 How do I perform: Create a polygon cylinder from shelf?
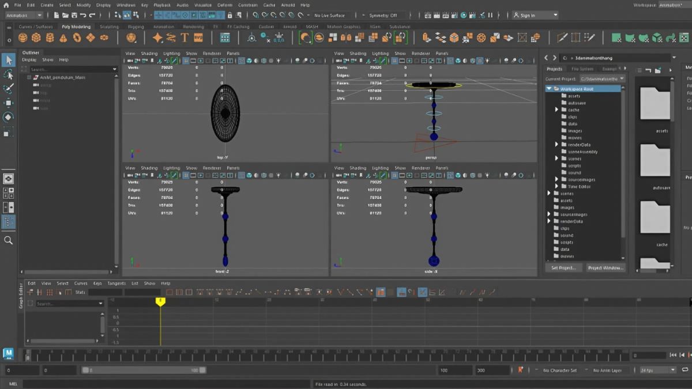tap(50, 37)
